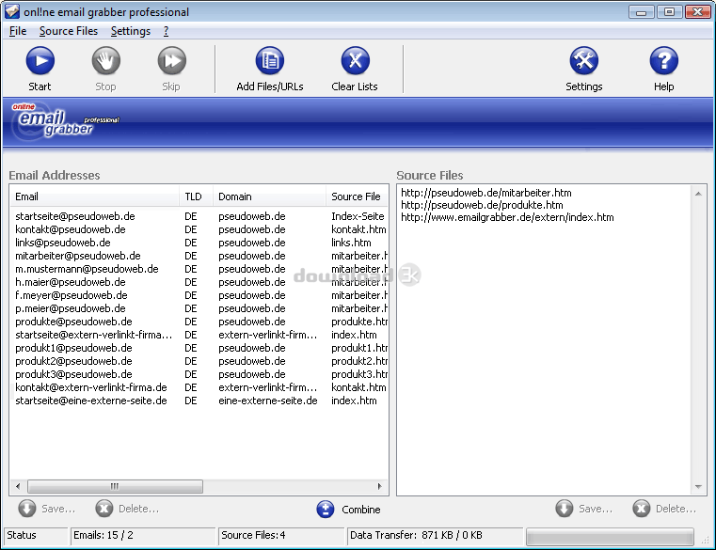The width and height of the screenshot is (716, 550).
Task: Click the Skip forward icon
Action: point(171,61)
